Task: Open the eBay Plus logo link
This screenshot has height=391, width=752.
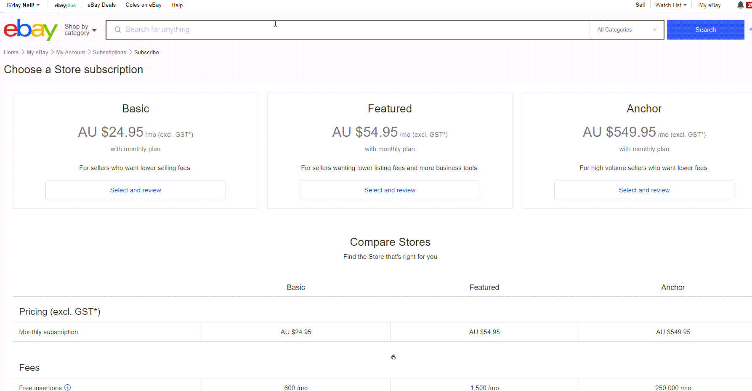Action: coord(65,5)
